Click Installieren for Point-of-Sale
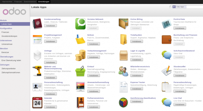203x111 pixels. (180, 28)
